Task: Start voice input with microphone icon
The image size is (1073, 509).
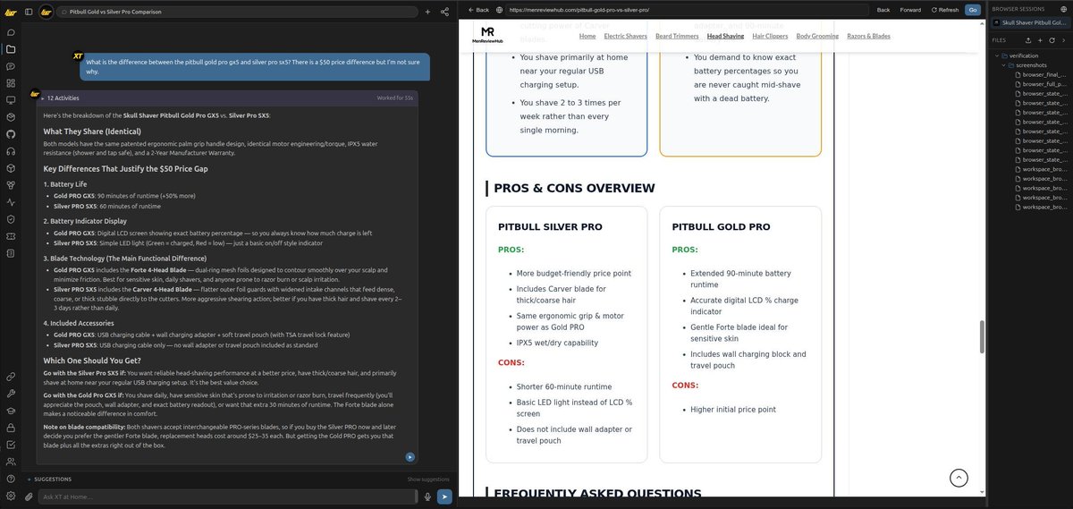Action: point(427,496)
